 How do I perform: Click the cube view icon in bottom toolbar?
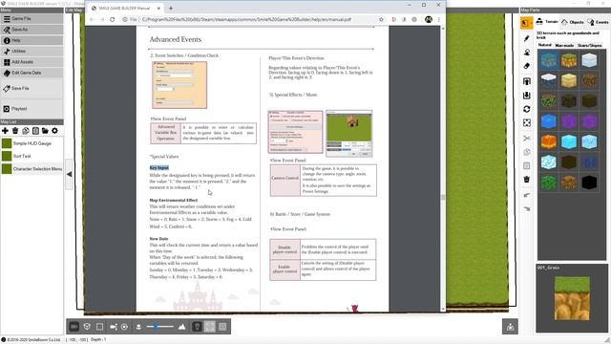87,327
